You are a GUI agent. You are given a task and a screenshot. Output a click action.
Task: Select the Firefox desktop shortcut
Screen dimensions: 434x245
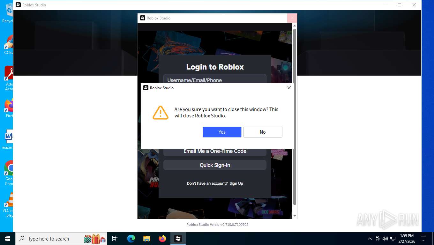tap(9, 108)
